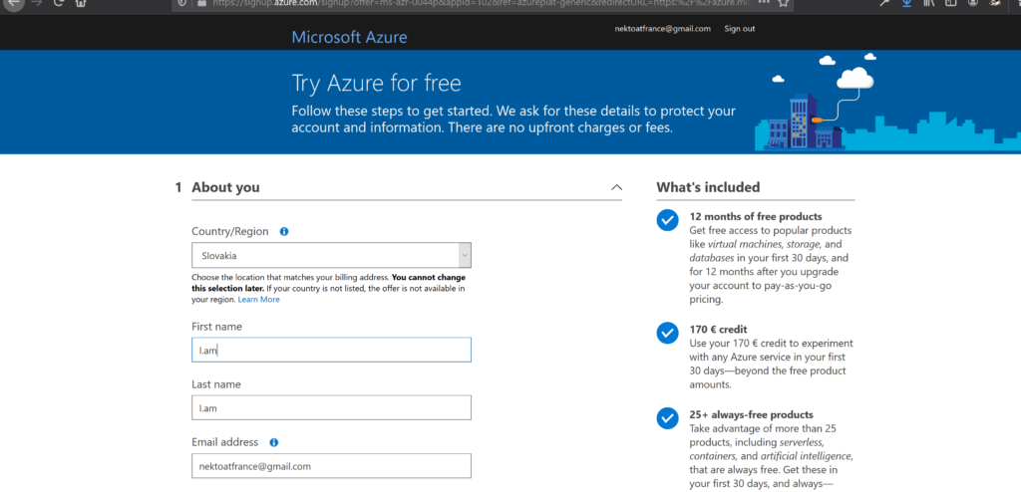
Task: Click the Country/Region info icon
Action: tap(284, 231)
